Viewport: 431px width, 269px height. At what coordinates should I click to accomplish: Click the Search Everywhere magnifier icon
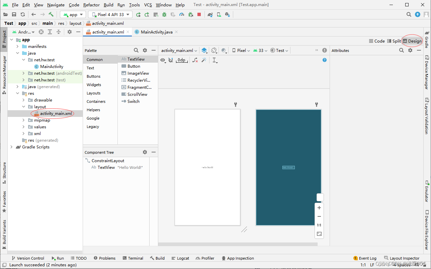tap(409, 14)
